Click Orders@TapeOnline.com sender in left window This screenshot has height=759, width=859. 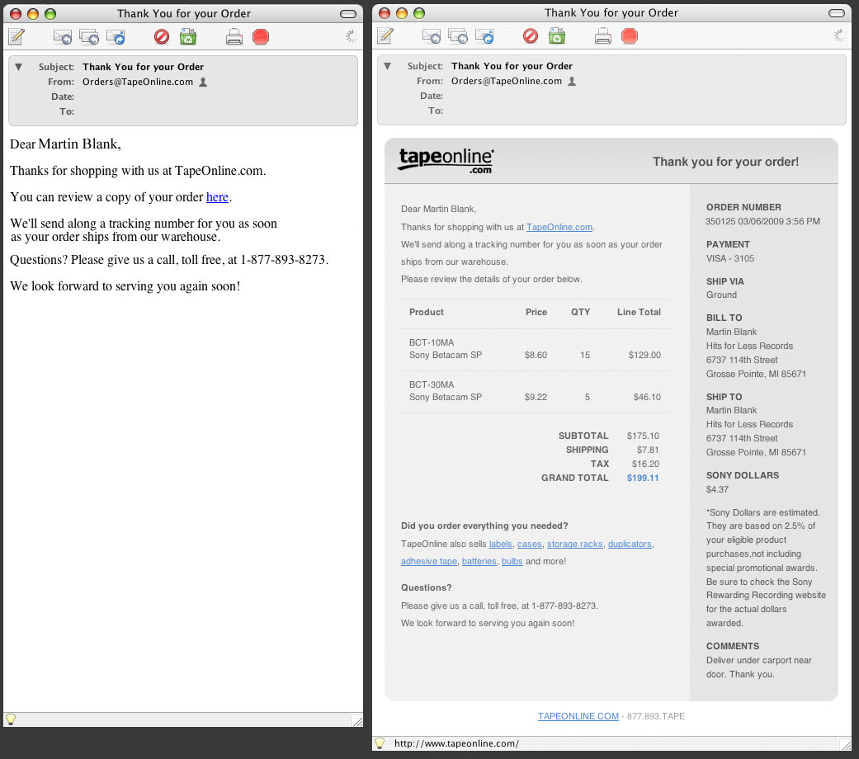[x=138, y=82]
